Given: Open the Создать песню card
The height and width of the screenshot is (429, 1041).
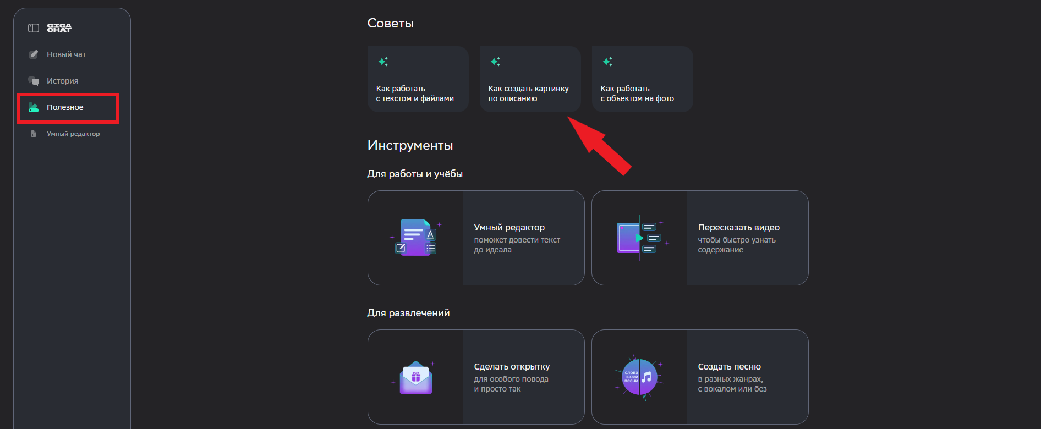Looking at the screenshot, I should 700,377.
